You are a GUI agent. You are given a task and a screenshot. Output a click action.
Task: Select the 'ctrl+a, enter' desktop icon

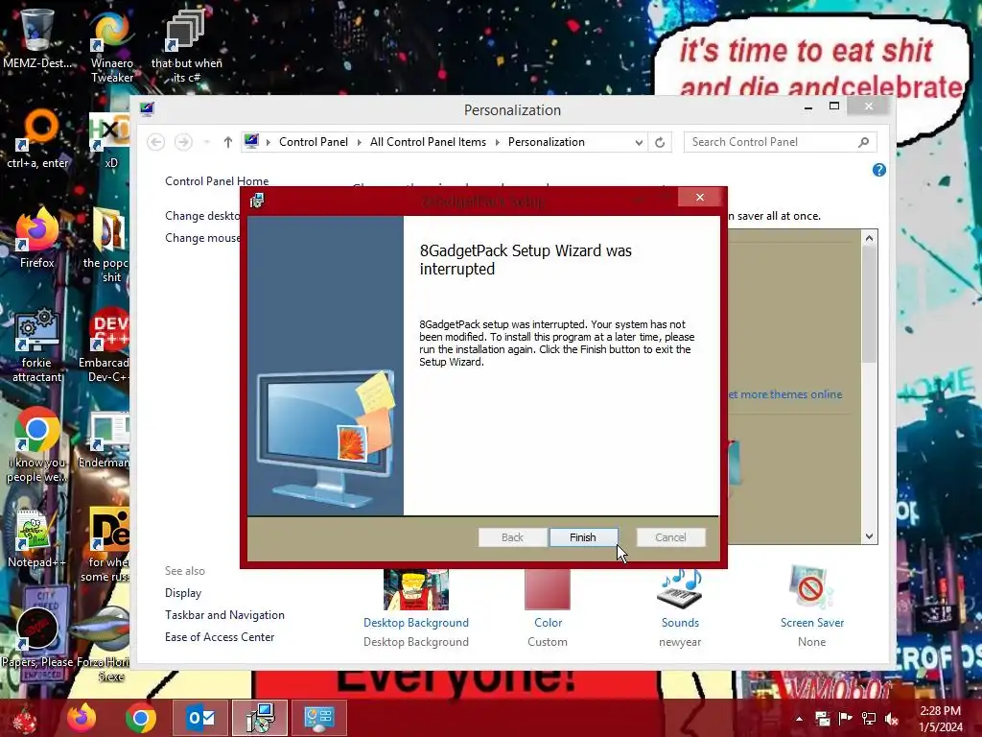point(37,139)
